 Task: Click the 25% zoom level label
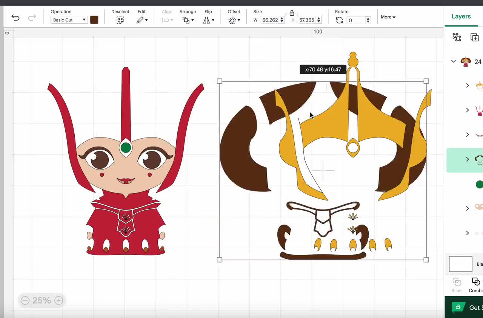tap(42, 300)
